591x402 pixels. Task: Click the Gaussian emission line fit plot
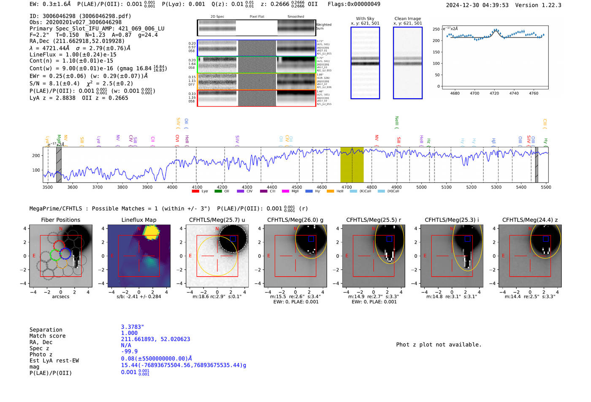[x=495, y=58]
